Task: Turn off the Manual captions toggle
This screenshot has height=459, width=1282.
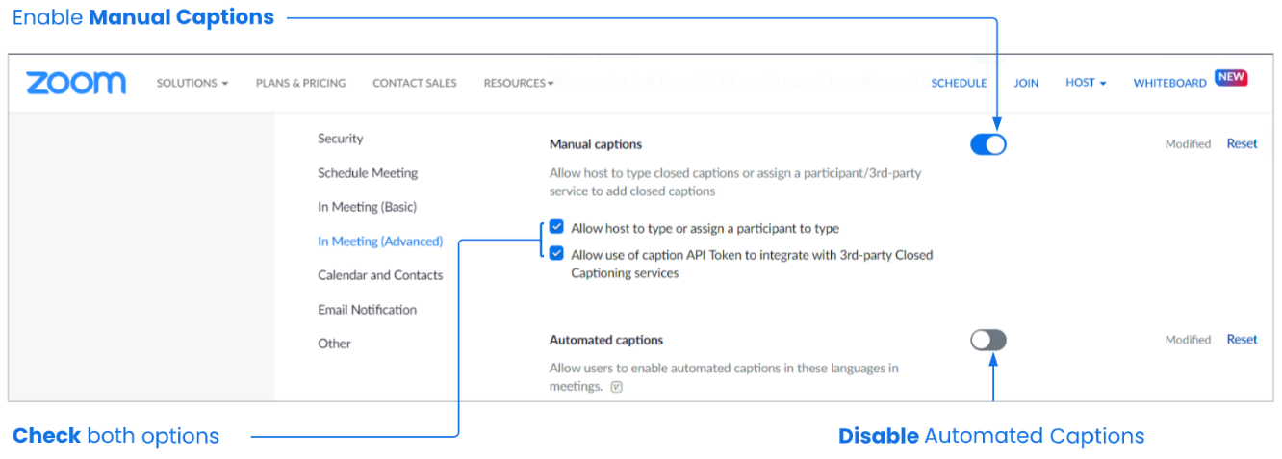Action: pyautogui.click(x=988, y=144)
